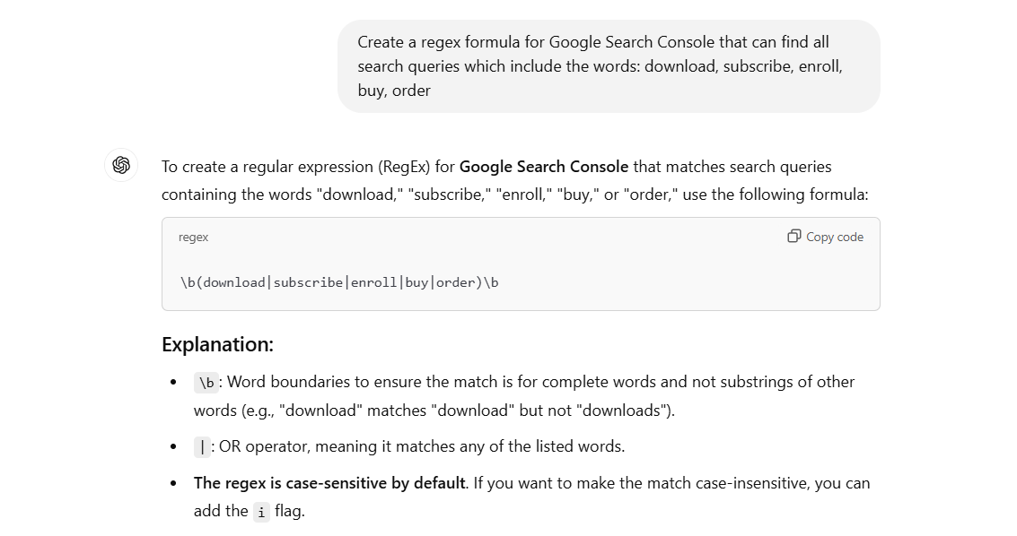This screenshot has width=1017, height=536.
Task: Click the \b inline code chip
Action: 206,383
